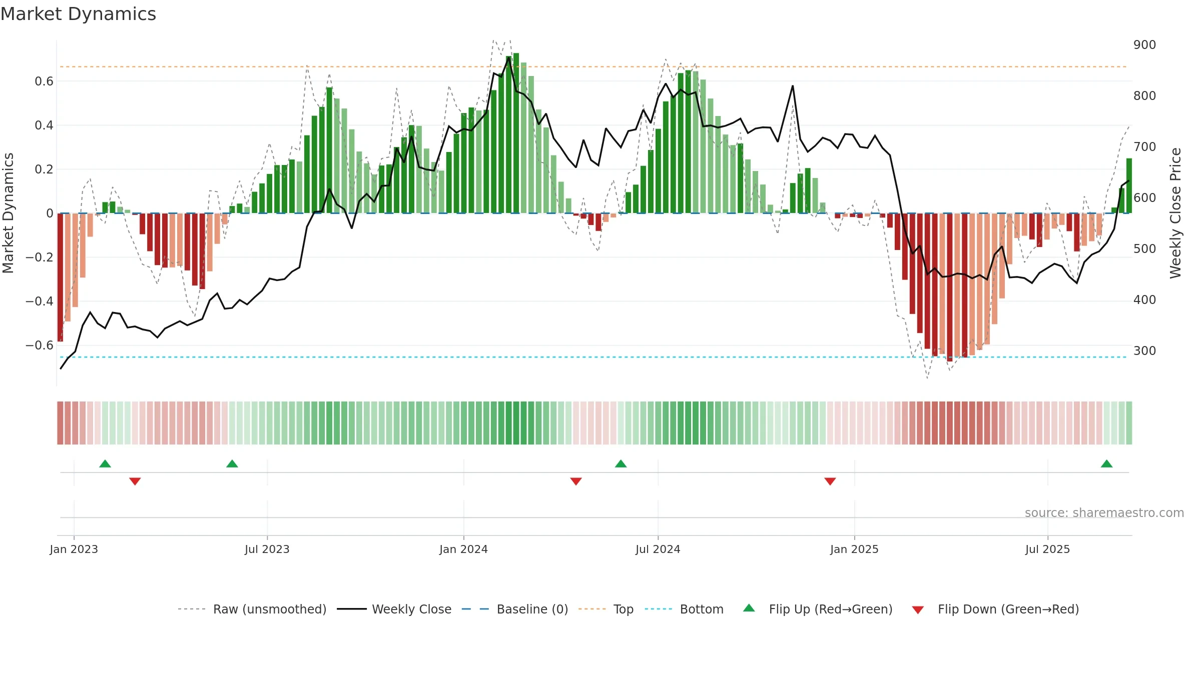Select the first green Flip Up marker near Jan 2023
Screen dimensions: 1201x675
pyautogui.click(x=105, y=463)
